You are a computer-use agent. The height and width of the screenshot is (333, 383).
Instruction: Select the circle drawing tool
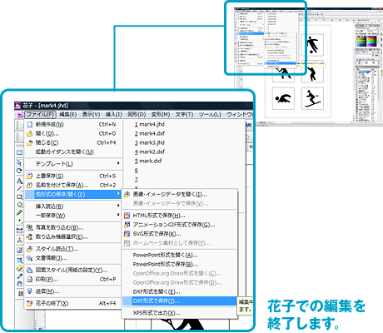coord(19,205)
